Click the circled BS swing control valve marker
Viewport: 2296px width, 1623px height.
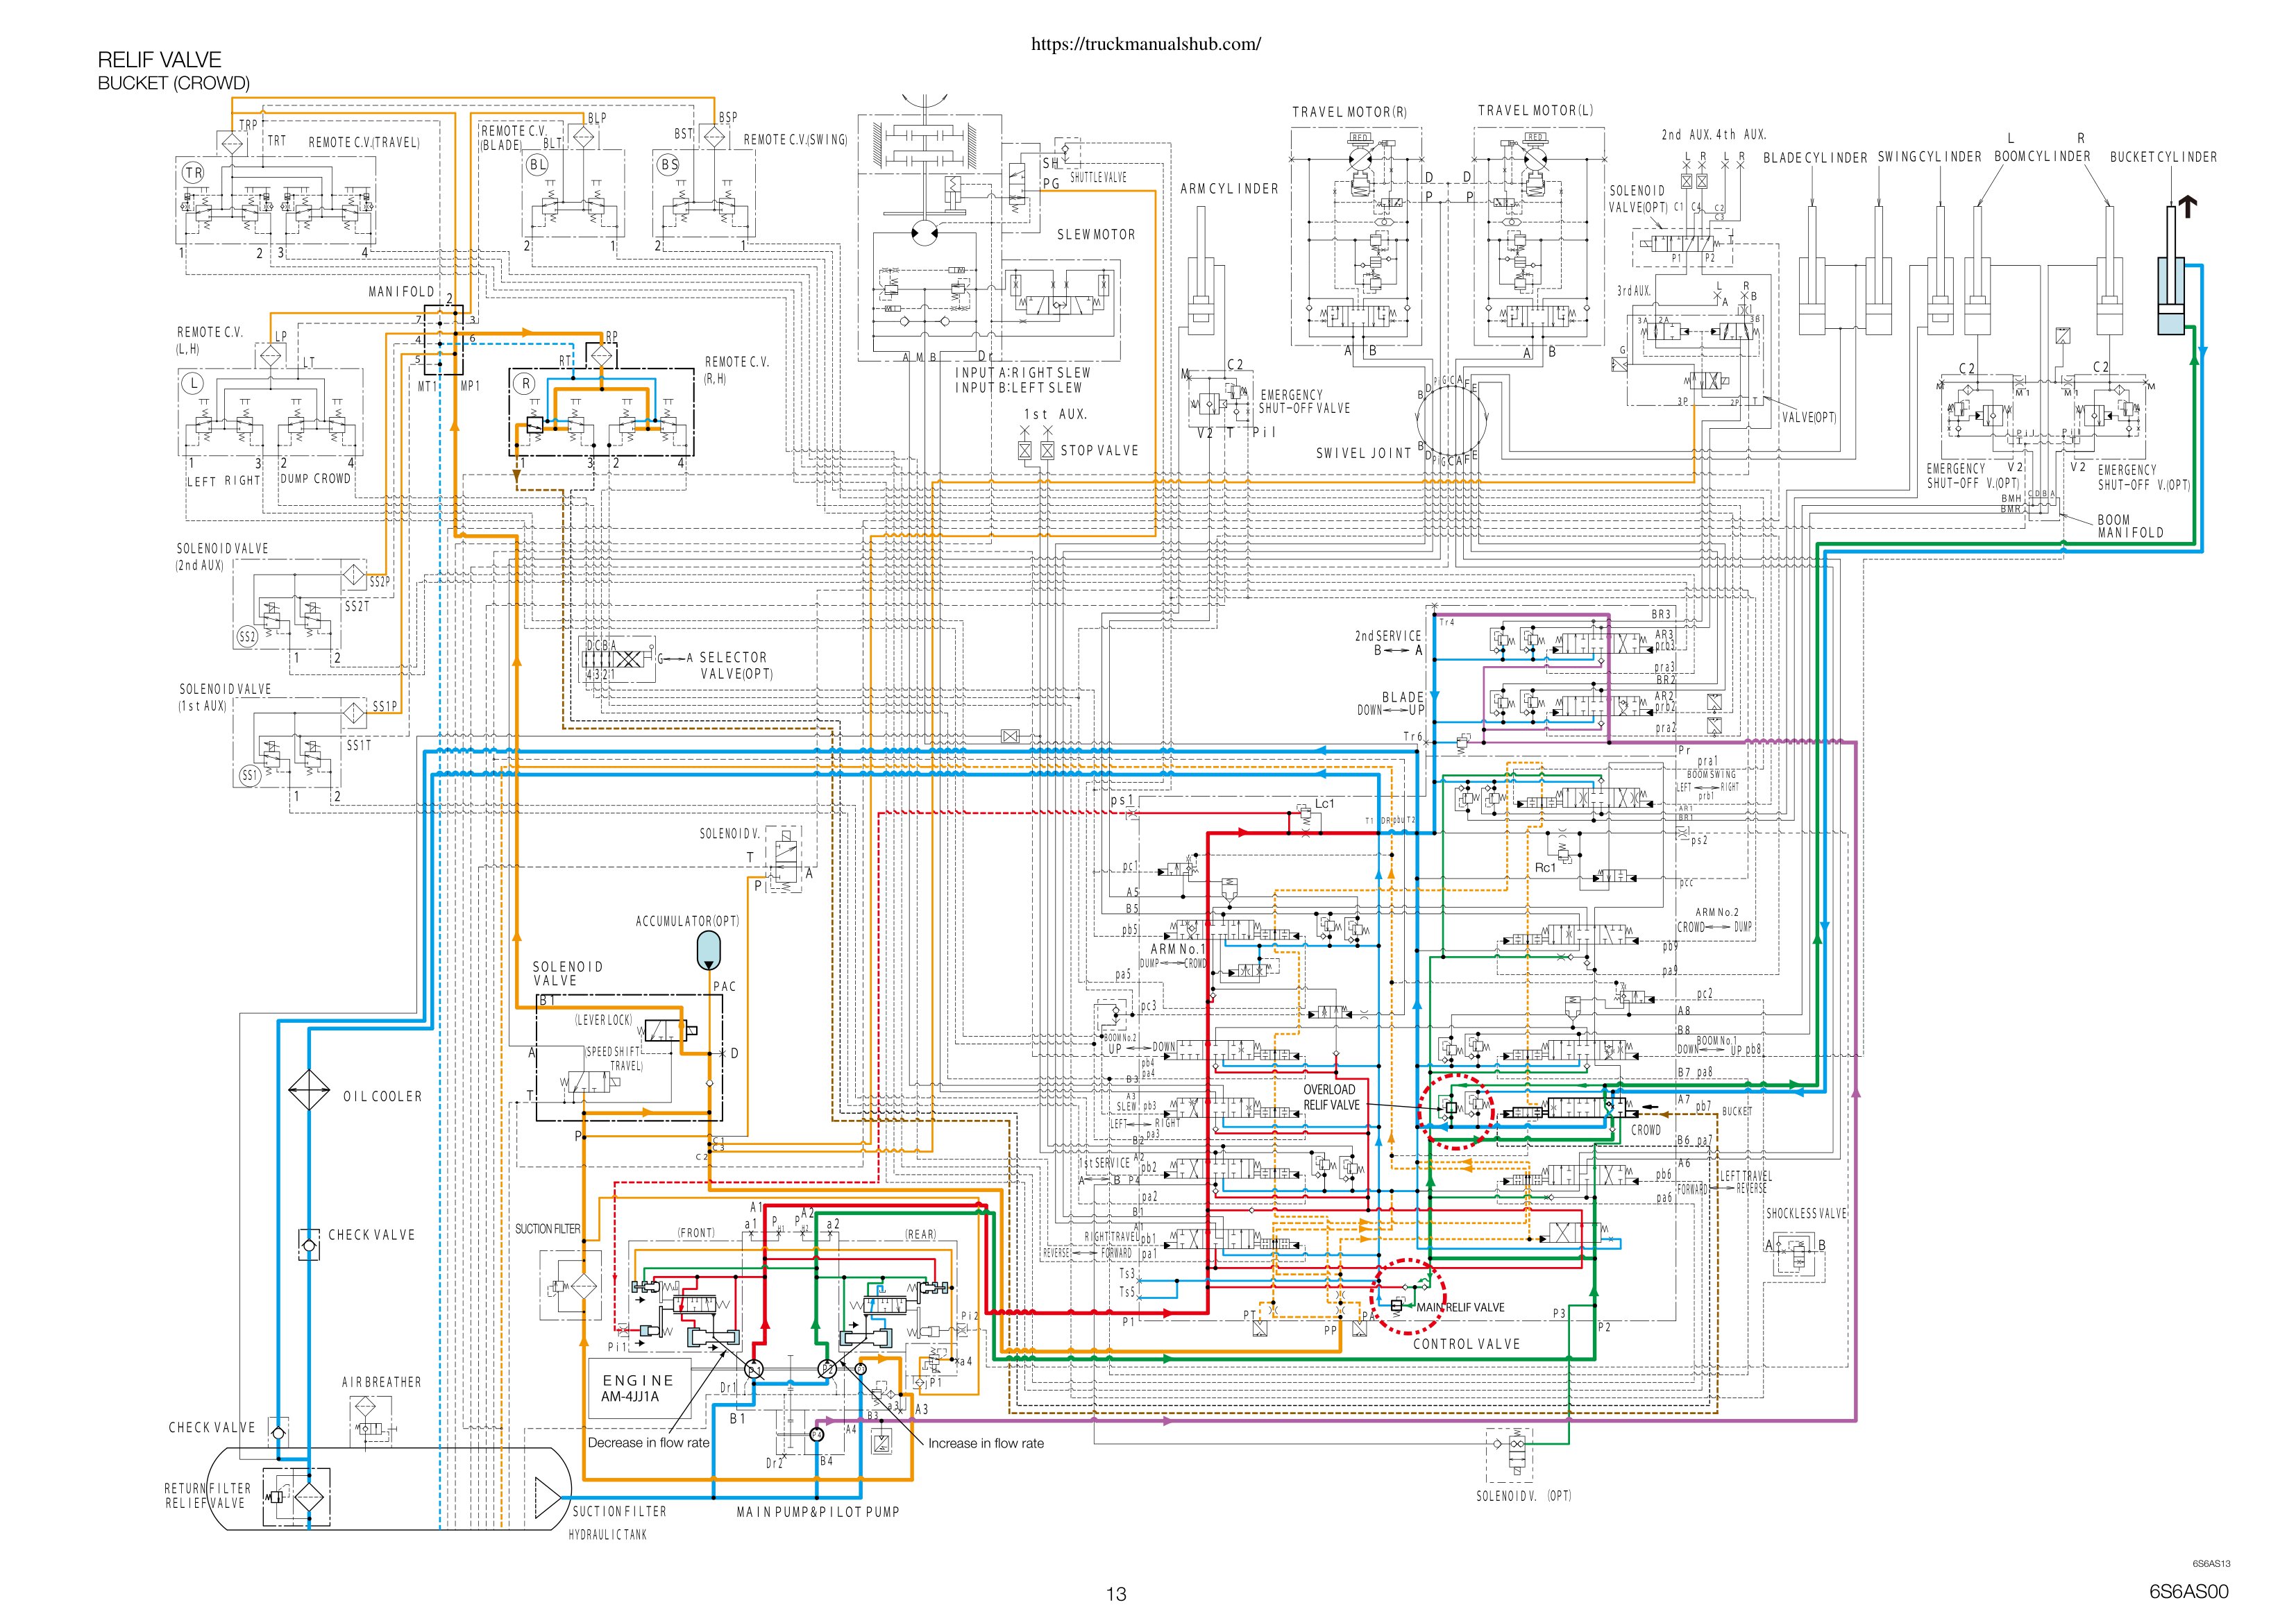pyautogui.click(x=669, y=165)
